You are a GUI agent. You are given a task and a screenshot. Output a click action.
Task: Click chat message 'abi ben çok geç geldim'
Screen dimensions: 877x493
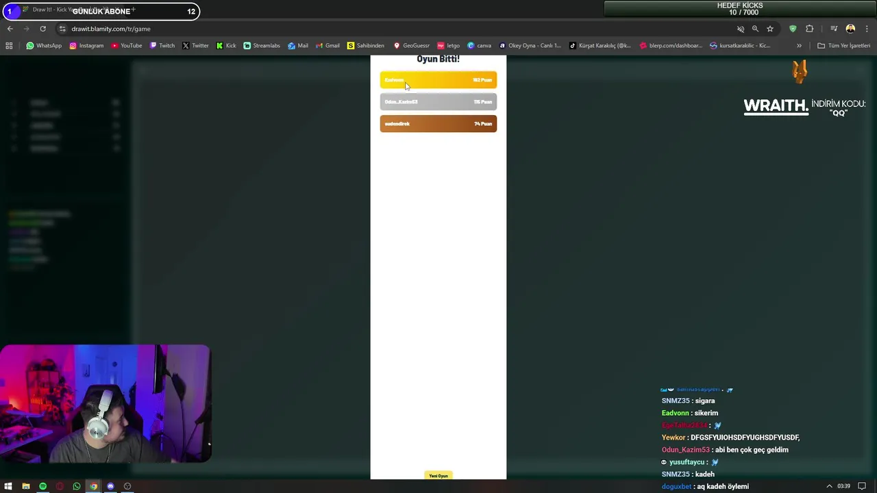(x=751, y=450)
